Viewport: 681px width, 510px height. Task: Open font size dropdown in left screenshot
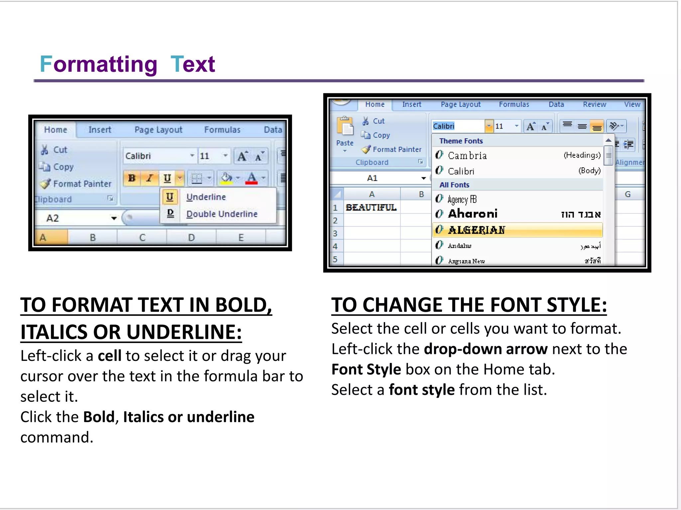(x=225, y=156)
